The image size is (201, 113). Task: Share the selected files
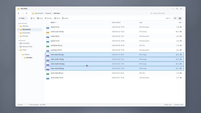(x=57, y=18)
